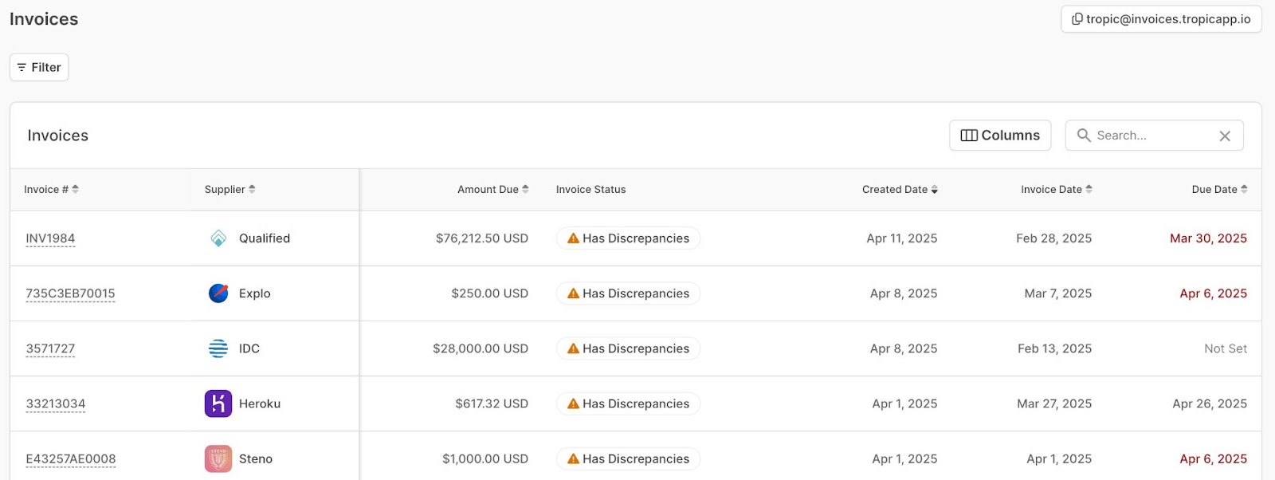Click the Feb 13, 2025 invoice date
The height and width of the screenshot is (480, 1275).
[1054, 348]
